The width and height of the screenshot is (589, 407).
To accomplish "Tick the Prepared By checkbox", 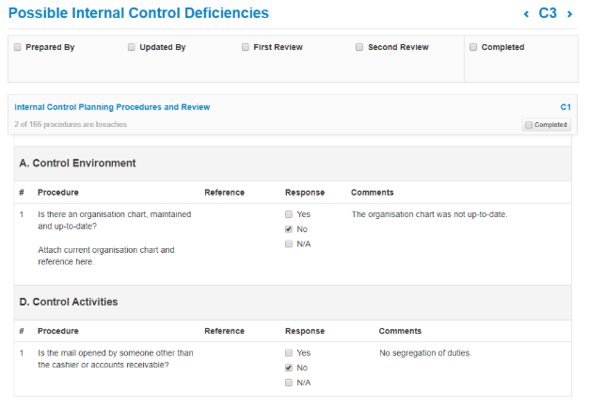I will coord(18,47).
